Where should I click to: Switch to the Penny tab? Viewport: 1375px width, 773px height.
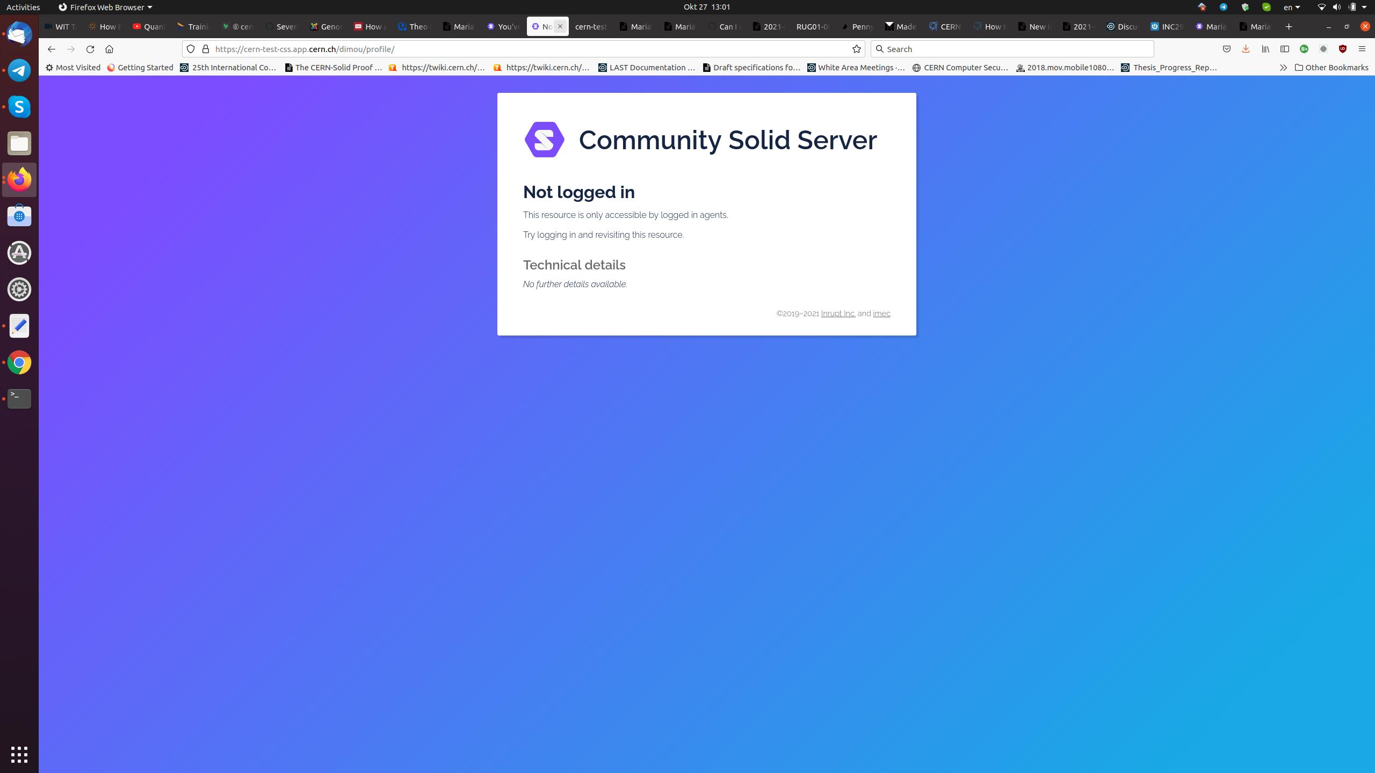point(857,26)
